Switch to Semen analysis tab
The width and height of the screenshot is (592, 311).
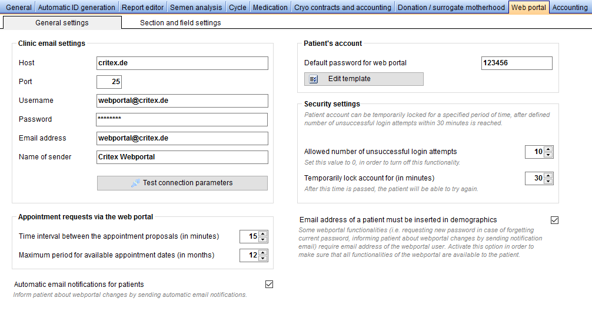point(196,7)
